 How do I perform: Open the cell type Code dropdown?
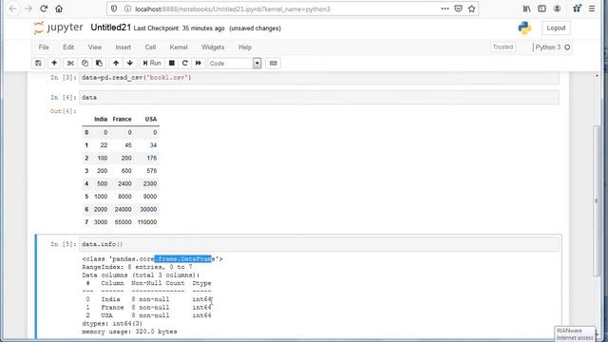tap(235, 64)
